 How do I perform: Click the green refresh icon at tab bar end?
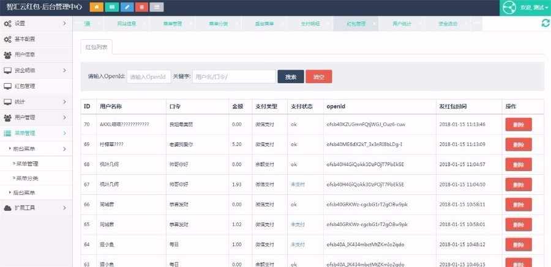point(545,23)
